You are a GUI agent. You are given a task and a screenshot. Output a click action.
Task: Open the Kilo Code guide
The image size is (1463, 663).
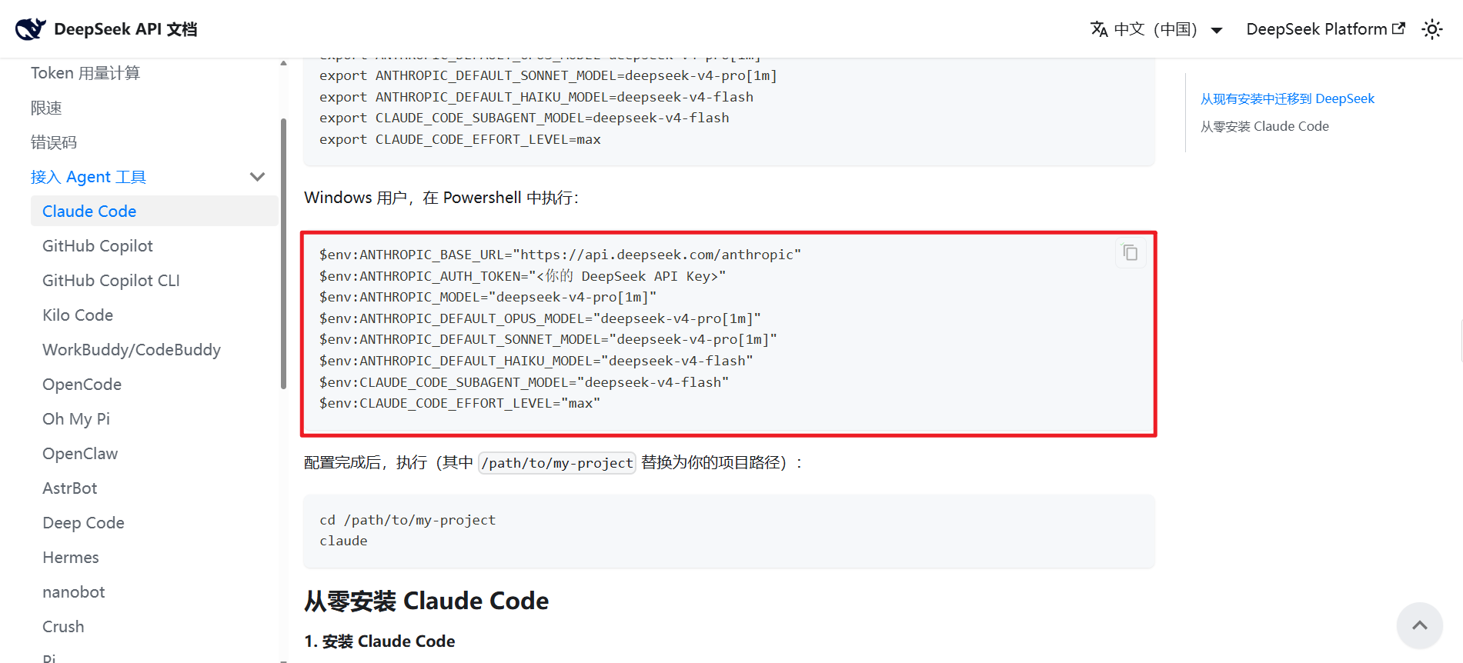[78, 315]
